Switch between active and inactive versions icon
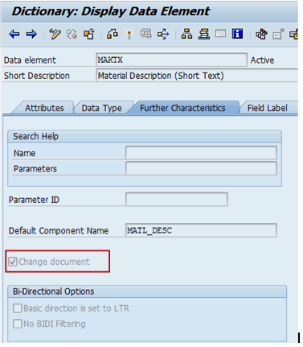The image size is (303, 347). coord(72,34)
